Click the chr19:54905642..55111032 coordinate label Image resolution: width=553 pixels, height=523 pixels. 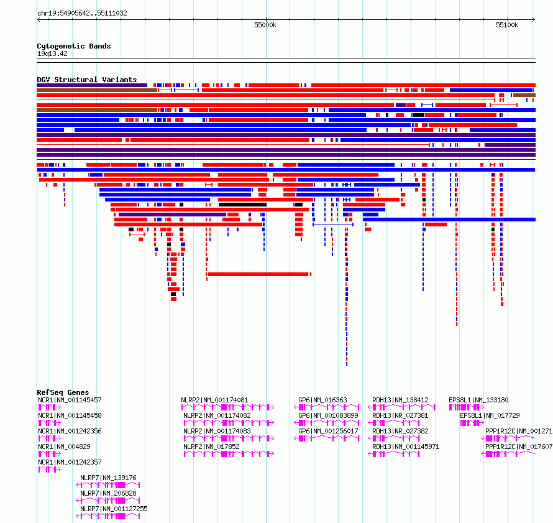click(x=82, y=13)
